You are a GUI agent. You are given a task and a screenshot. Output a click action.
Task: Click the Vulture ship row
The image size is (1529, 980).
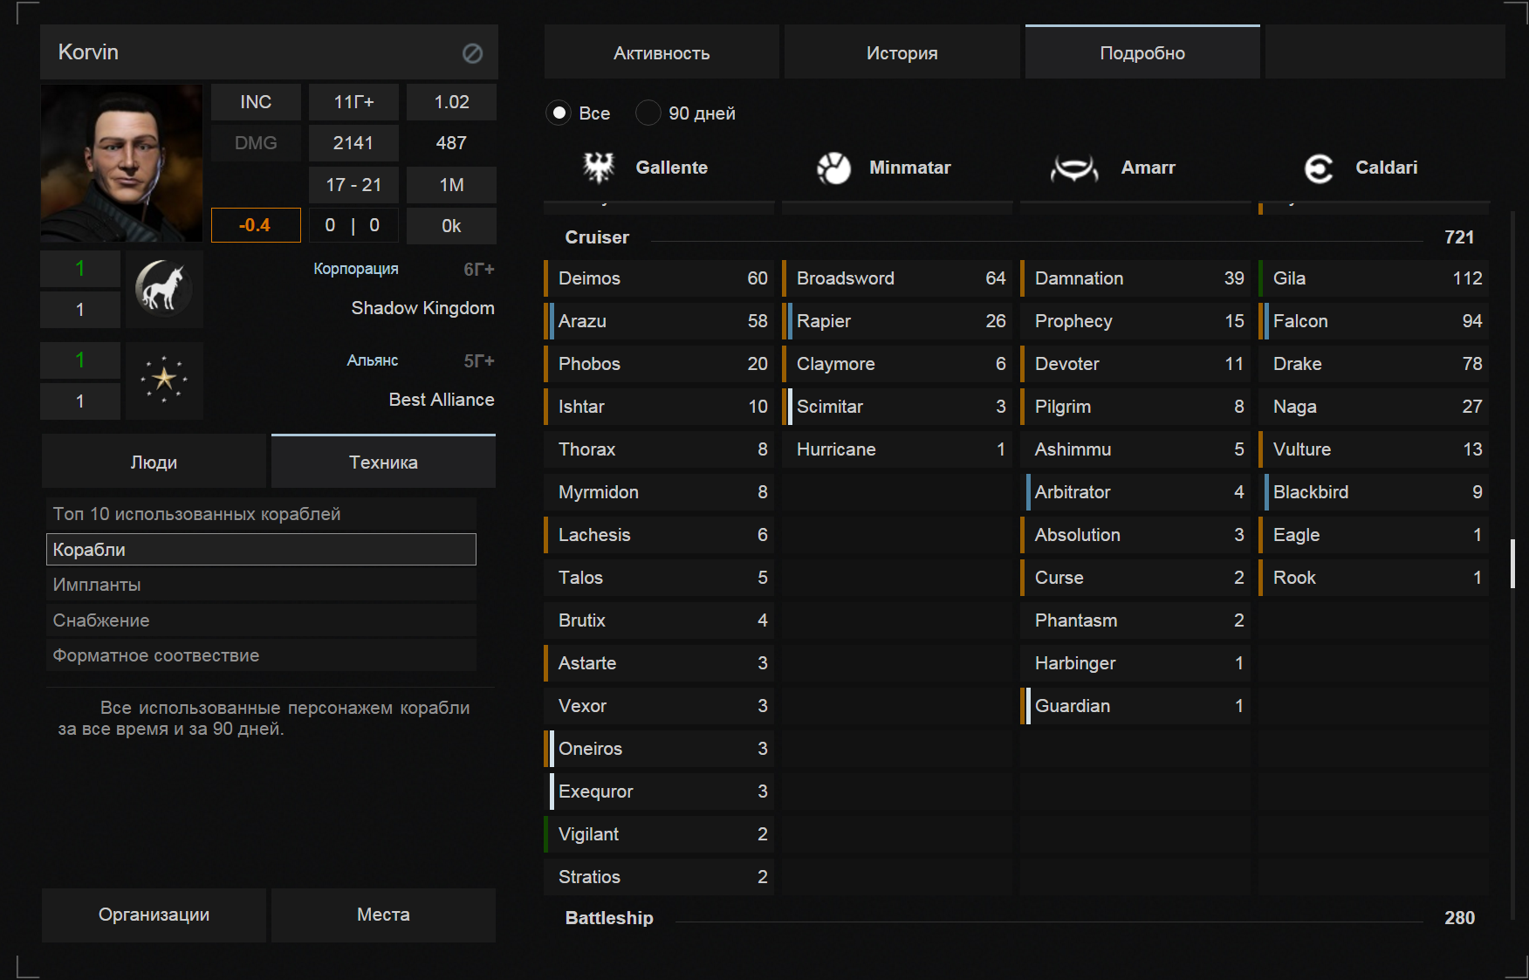point(1374,449)
